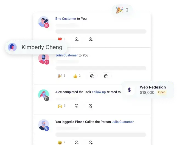The image size is (179, 145).
Task: Toggle thumbs up reaction on John's email
Action: (77, 76)
